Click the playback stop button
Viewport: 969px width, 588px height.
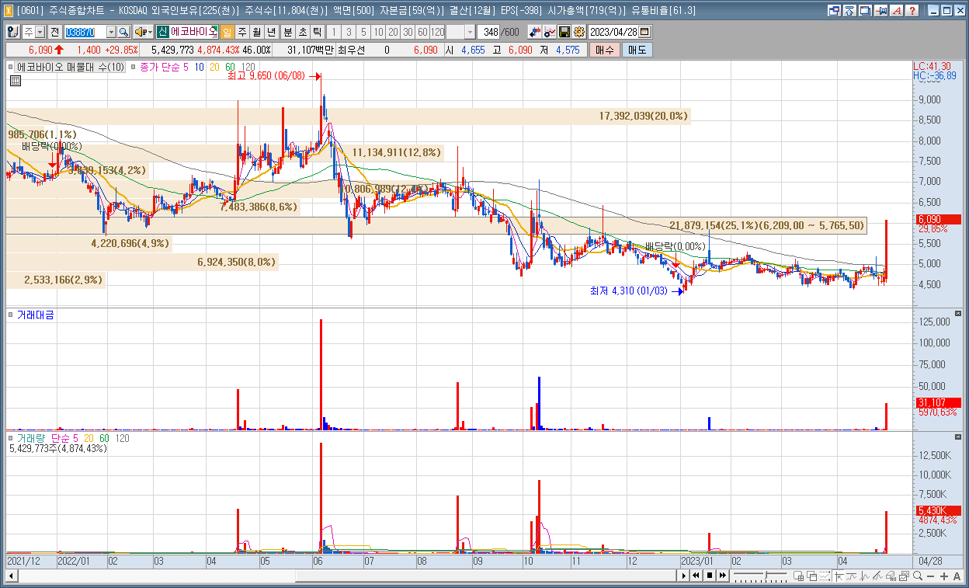[710, 576]
